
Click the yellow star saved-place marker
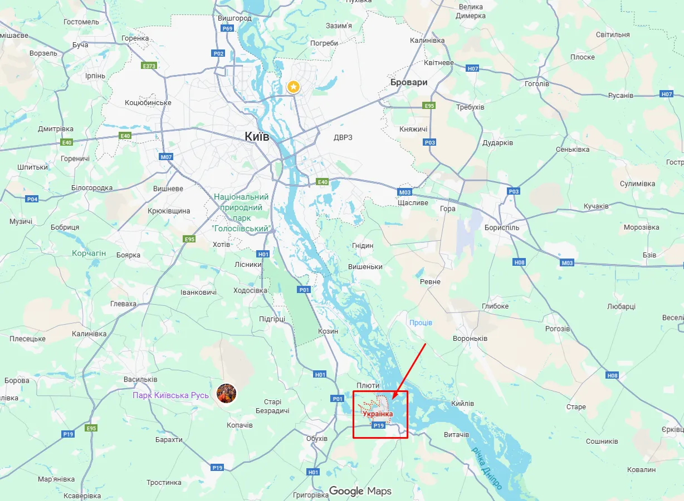click(294, 87)
